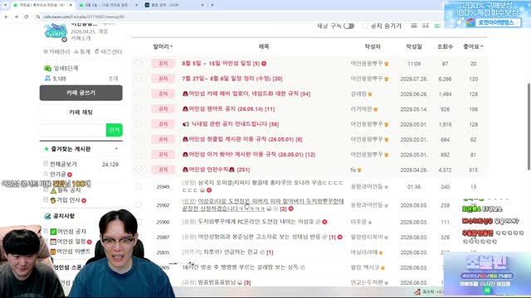This screenshot has height=298, width=531.
Task: Click the sidebar search input field
Action: coord(73,130)
